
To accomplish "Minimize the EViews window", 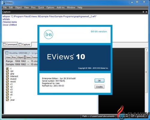I will click(x=132, y=2).
